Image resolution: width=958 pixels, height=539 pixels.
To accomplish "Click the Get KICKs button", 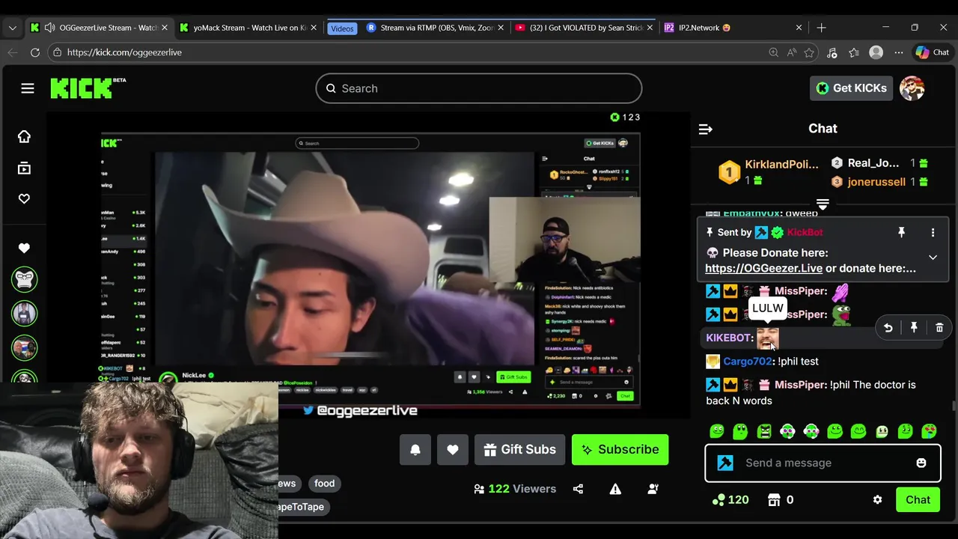I will pos(852,88).
